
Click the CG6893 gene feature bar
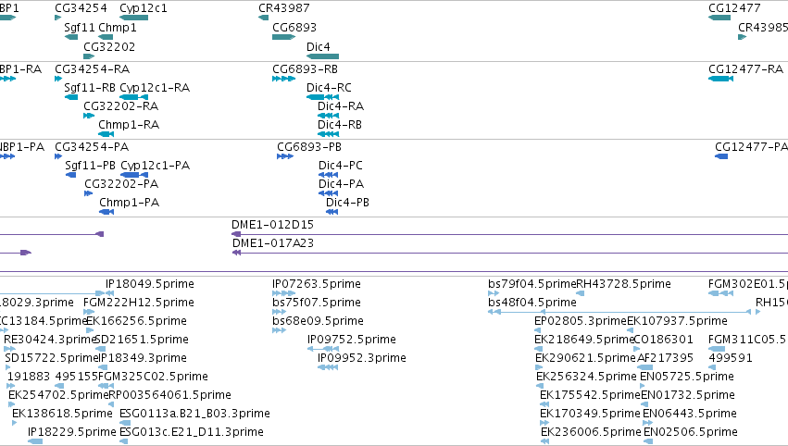283,37
